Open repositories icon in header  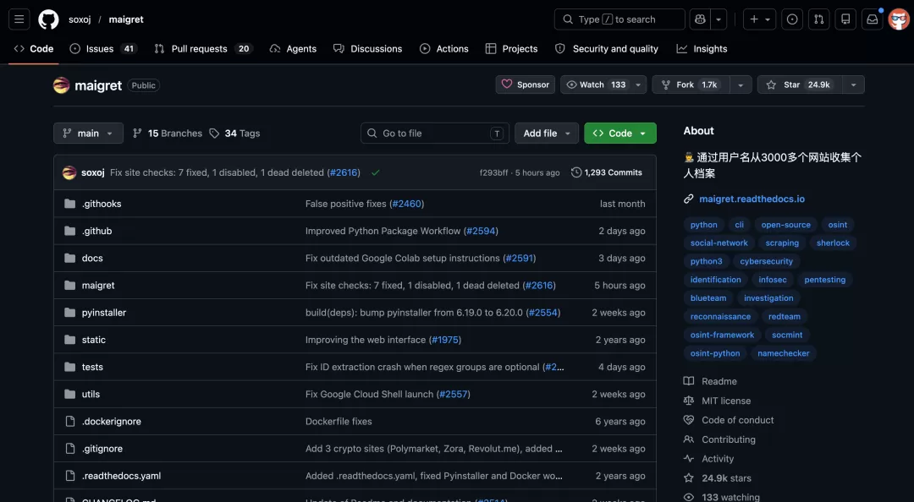pos(845,19)
